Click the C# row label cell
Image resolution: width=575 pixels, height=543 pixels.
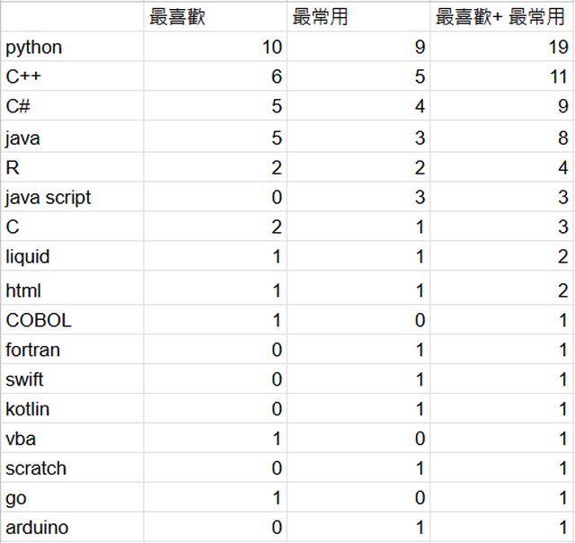(72, 107)
